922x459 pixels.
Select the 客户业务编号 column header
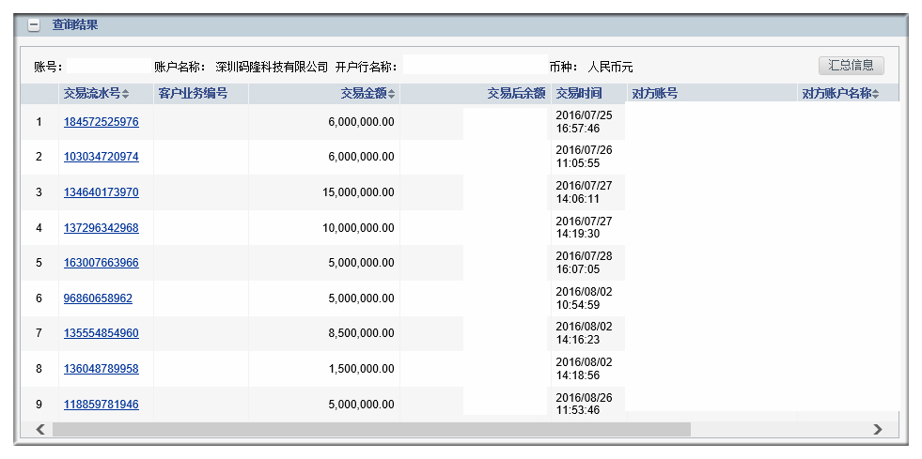(x=193, y=93)
